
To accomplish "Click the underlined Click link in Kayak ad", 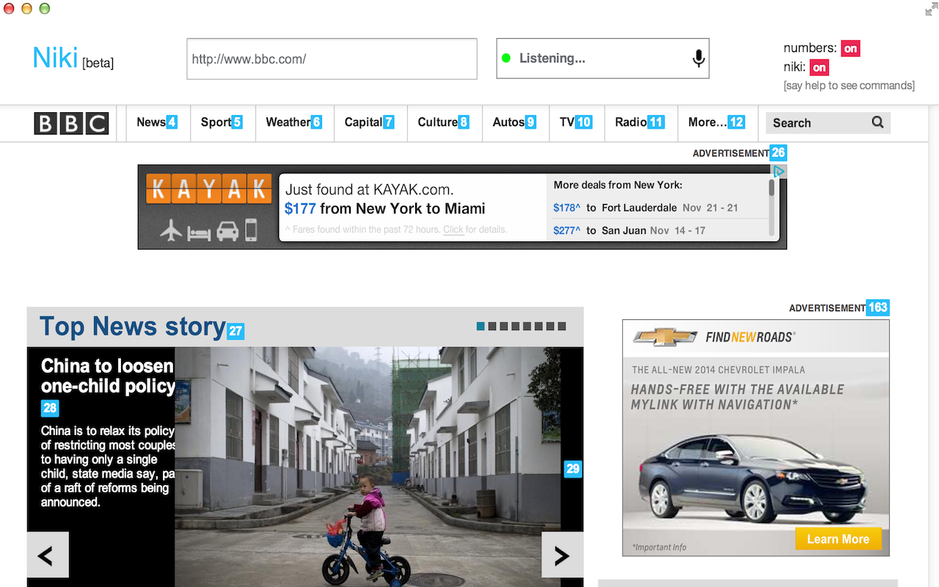I will (453, 230).
